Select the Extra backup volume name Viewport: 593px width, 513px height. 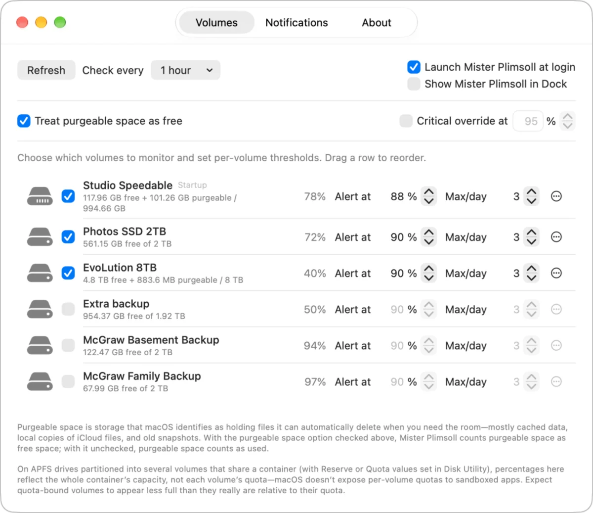tap(116, 303)
